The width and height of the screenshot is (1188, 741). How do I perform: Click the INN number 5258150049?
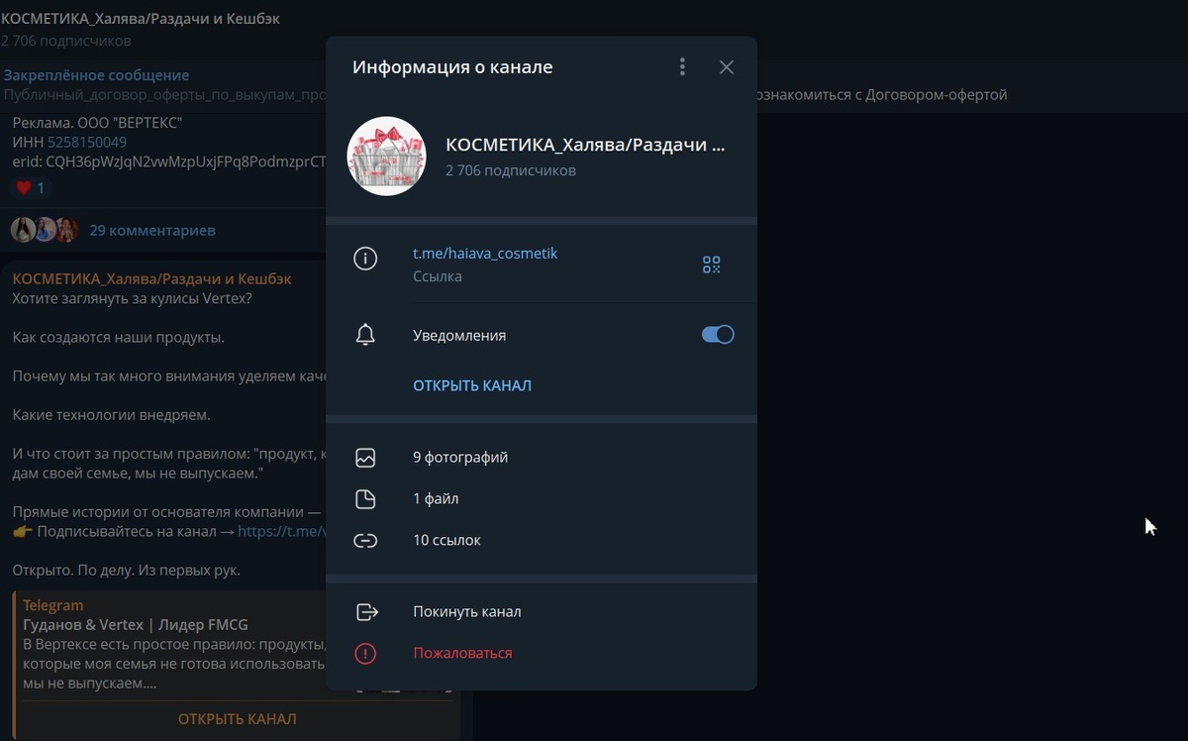coord(87,142)
